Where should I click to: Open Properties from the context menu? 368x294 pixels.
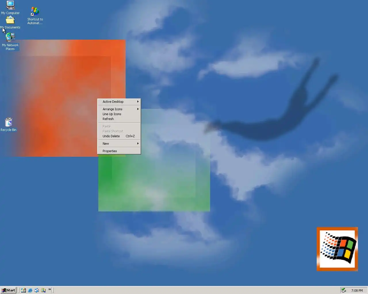(x=119, y=151)
